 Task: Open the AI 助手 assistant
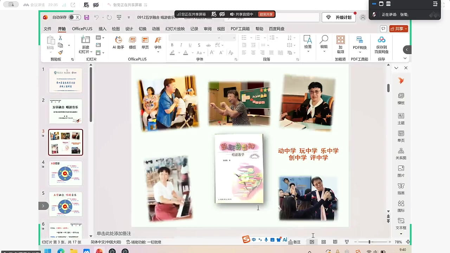click(118, 43)
